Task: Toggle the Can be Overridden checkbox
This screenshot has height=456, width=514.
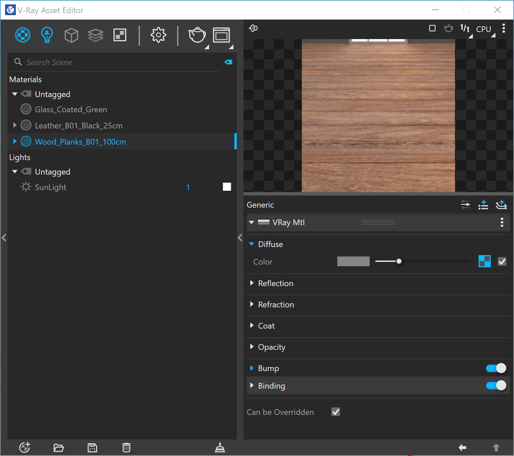Action: tap(336, 412)
